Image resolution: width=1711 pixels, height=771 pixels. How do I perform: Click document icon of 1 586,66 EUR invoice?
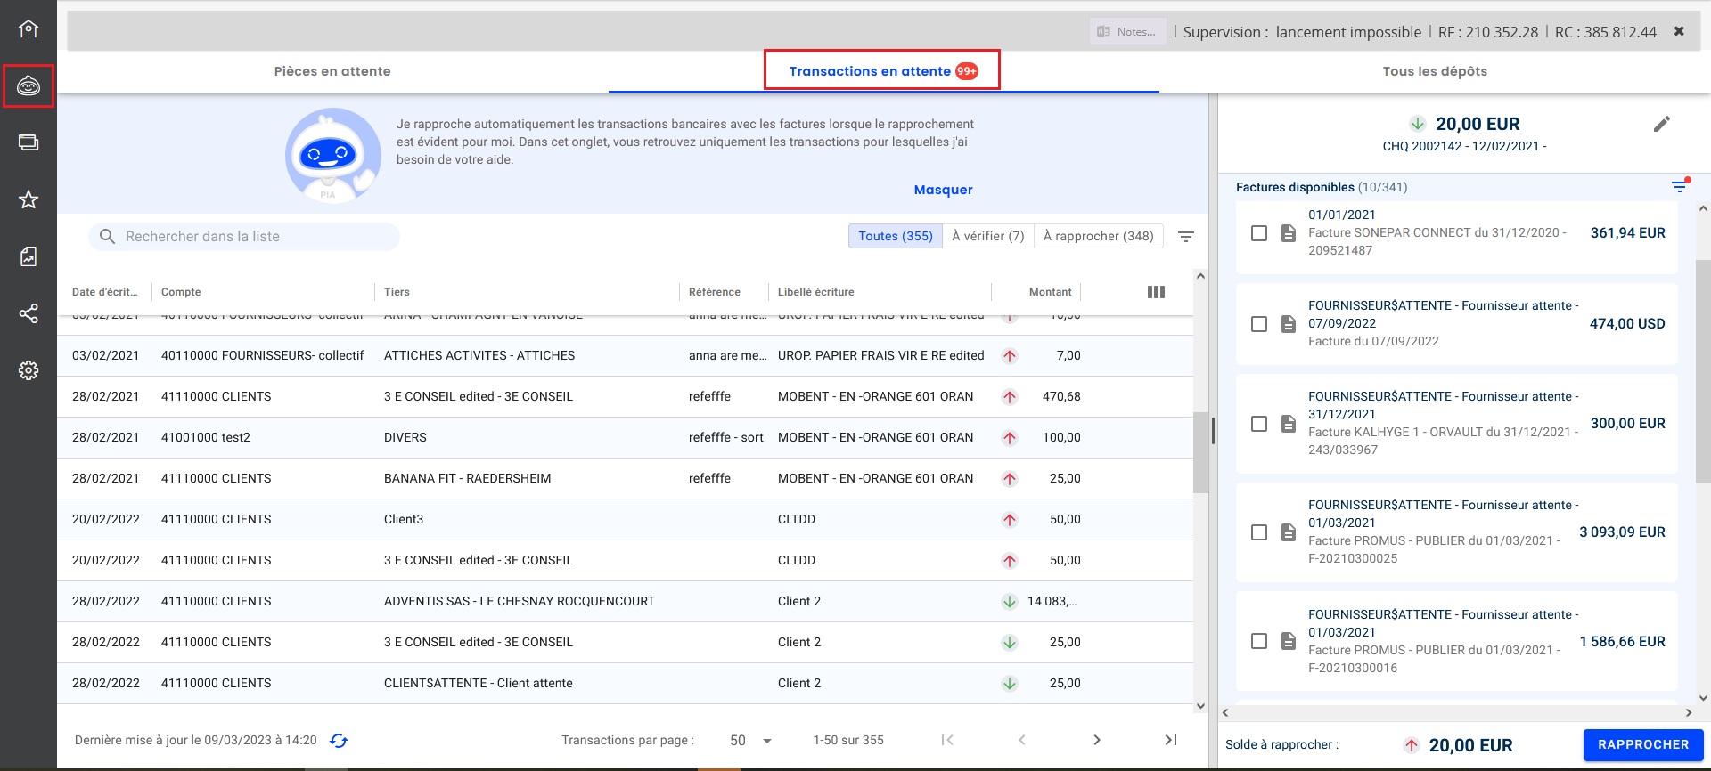point(1289,641)
